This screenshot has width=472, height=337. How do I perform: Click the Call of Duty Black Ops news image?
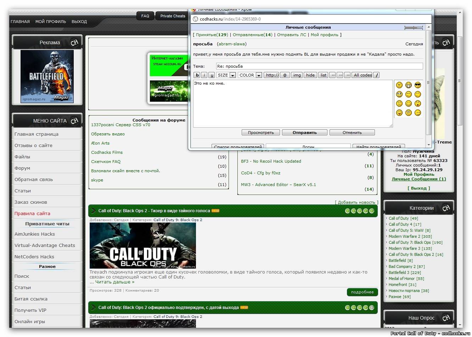point(143,246)
